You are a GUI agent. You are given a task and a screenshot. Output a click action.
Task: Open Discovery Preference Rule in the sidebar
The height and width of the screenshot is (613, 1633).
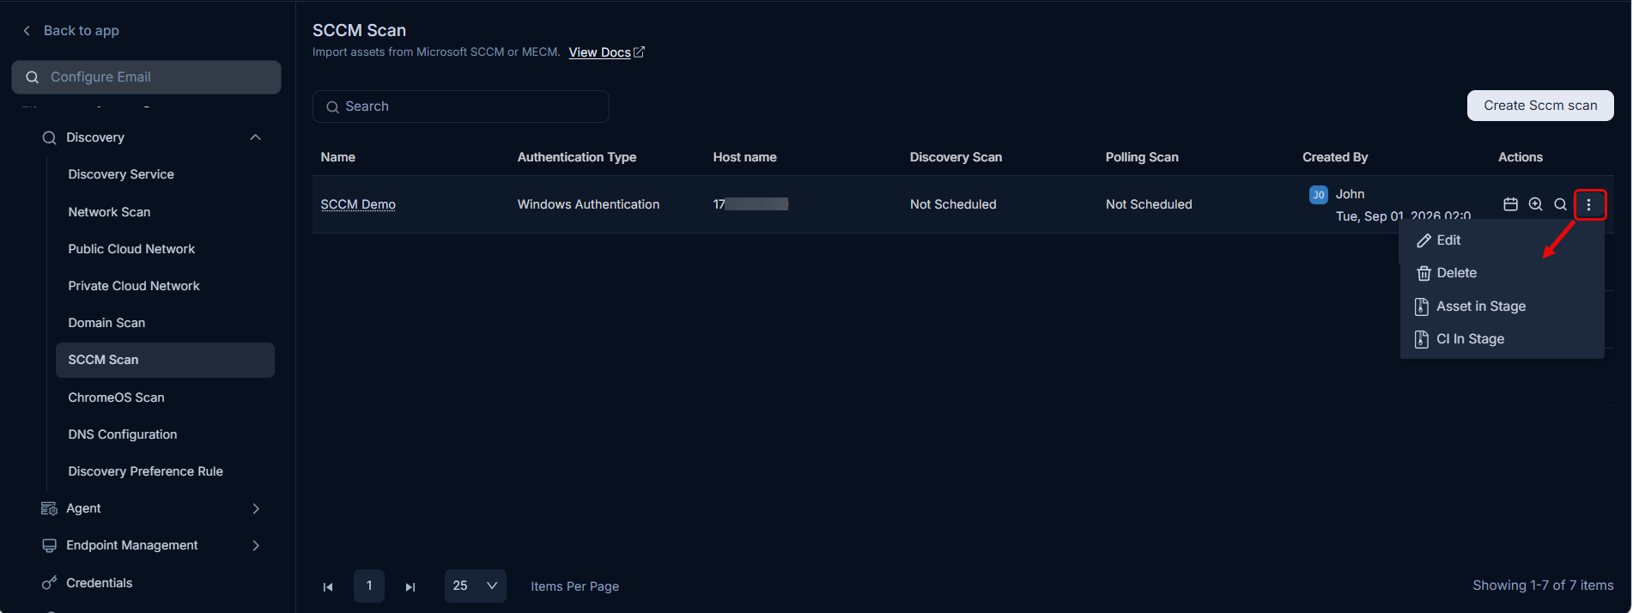pyautogui.click(x=145, y=471)
